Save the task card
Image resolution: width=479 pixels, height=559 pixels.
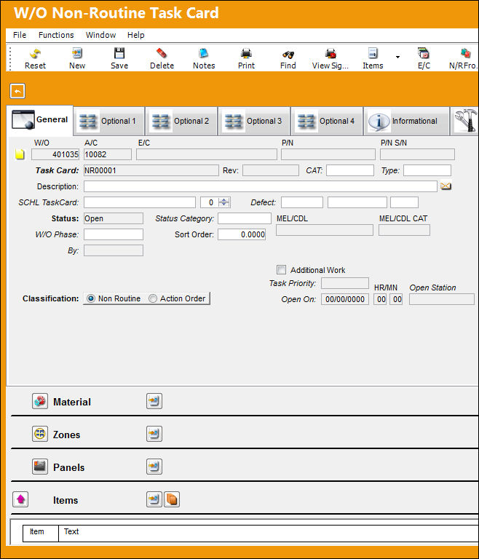119,59
